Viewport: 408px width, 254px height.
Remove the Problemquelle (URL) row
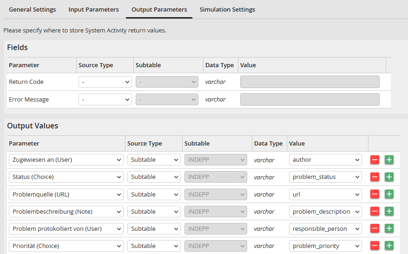point(375,194)
